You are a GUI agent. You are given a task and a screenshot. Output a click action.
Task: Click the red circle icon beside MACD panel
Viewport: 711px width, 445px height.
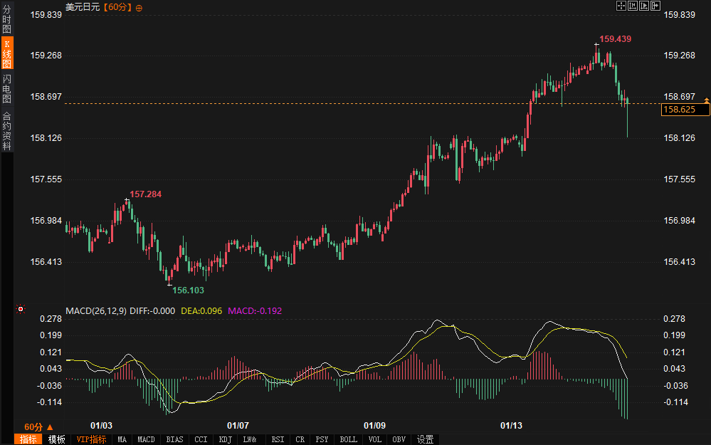pyautogui.click(x=21, y=310)
